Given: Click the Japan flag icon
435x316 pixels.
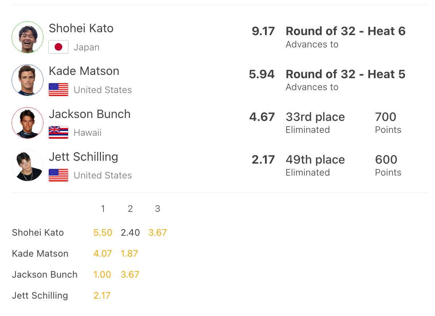Looking at the screenshot, I should click(x=58, y=47).
